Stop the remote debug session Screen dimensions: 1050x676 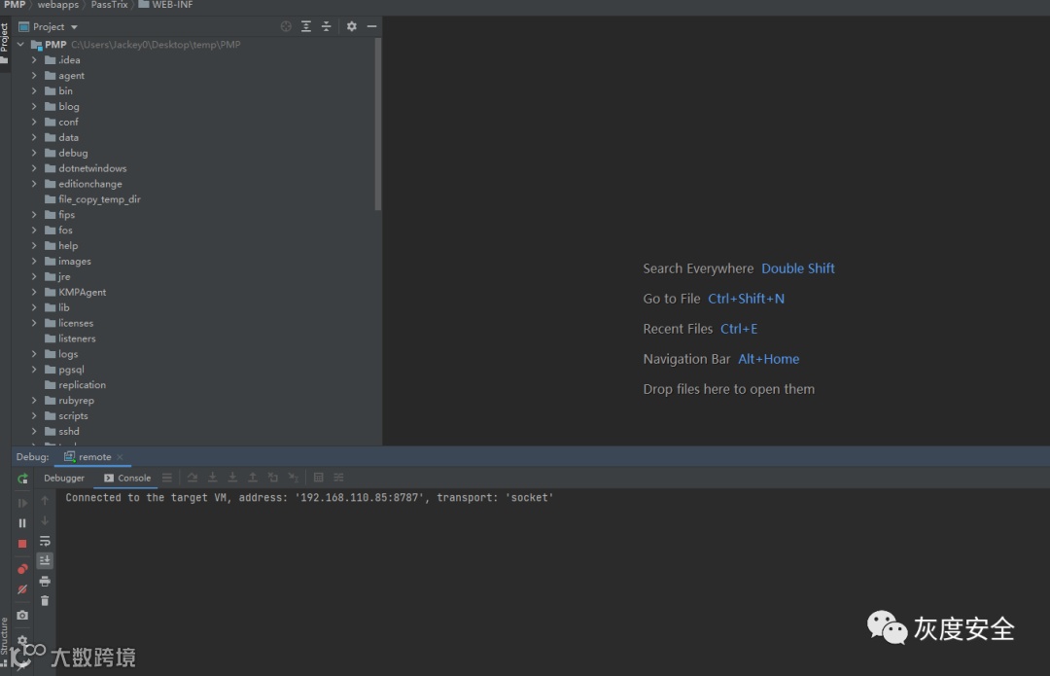click(x=22, y=544)
